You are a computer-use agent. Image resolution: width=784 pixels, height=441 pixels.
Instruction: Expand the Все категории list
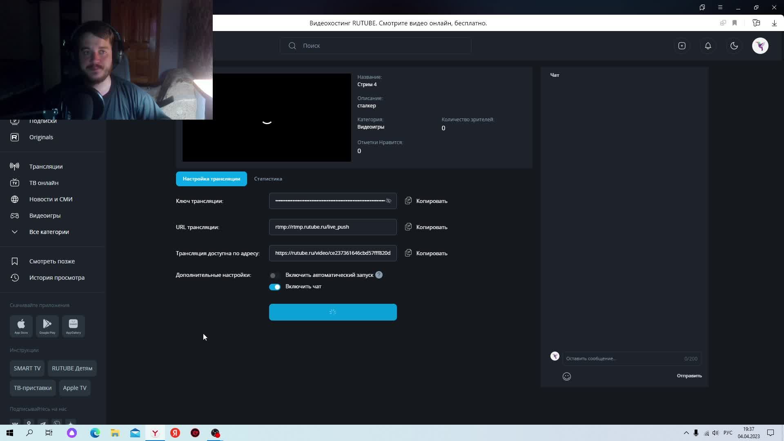click(49, 232)
